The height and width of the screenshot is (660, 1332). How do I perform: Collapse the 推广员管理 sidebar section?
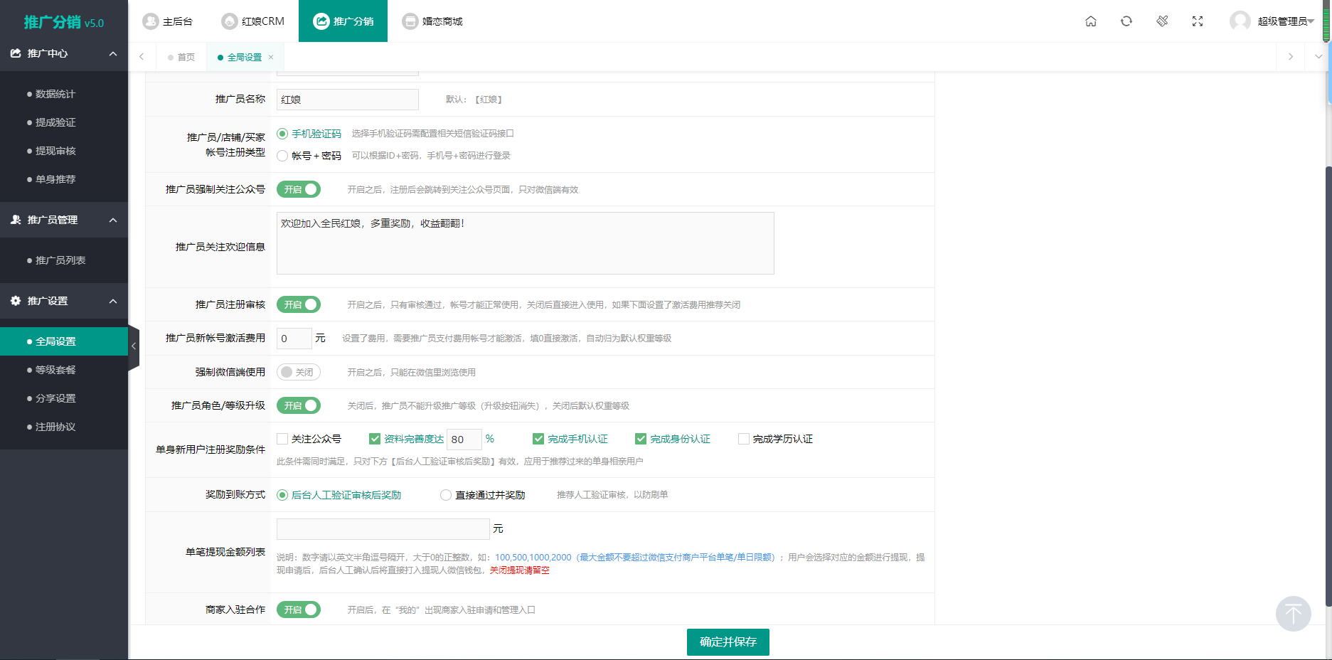pos(113,220)
